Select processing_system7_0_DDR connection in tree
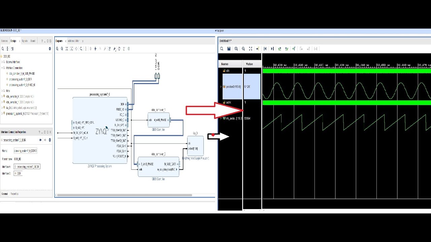Image resolution: width=431 pixels, height=242 pixels. [20, 79]
